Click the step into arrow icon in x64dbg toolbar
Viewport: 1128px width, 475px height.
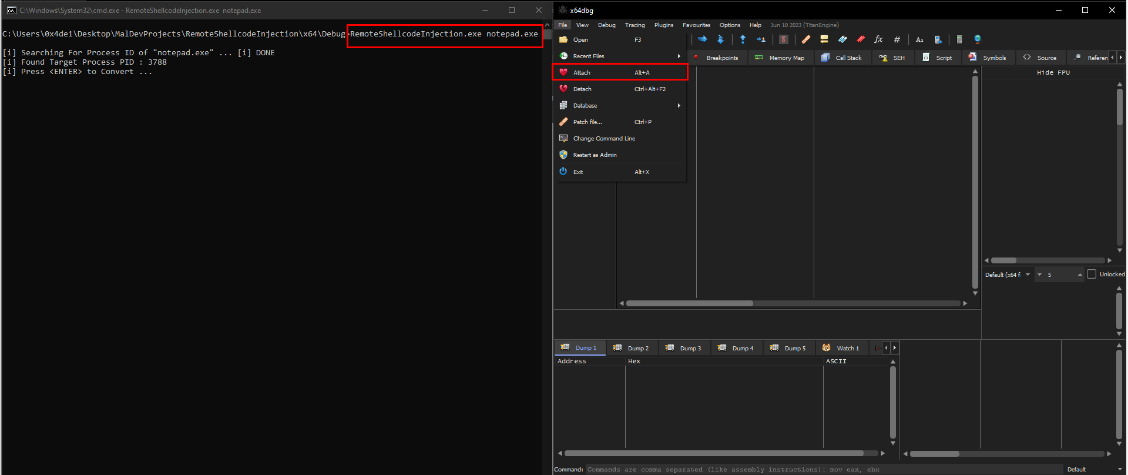click(x=703, y=39)
